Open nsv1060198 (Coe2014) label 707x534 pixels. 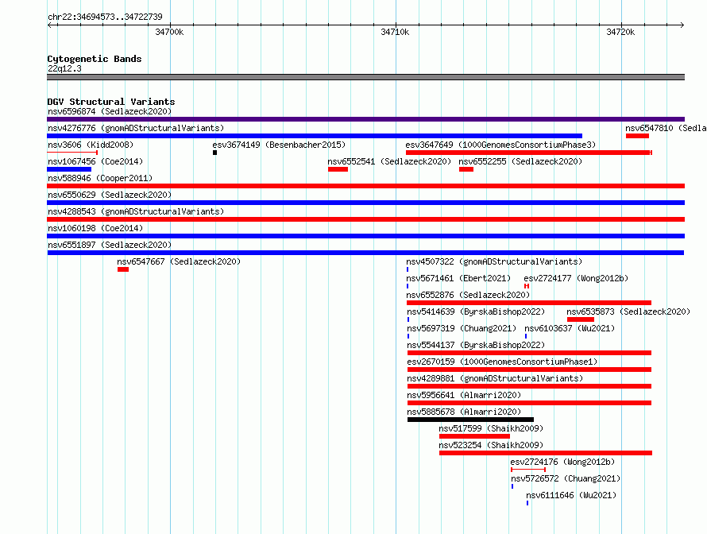[x=95, y=228]
